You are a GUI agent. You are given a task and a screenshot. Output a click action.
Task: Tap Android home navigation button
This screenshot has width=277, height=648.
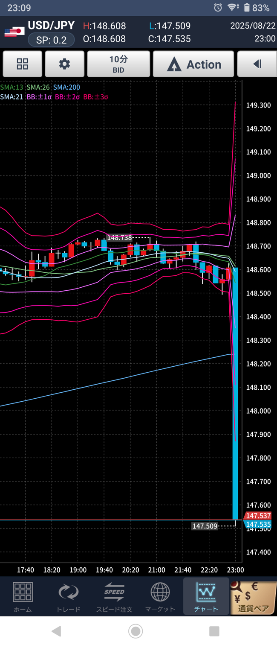click(x=136, y=631)
